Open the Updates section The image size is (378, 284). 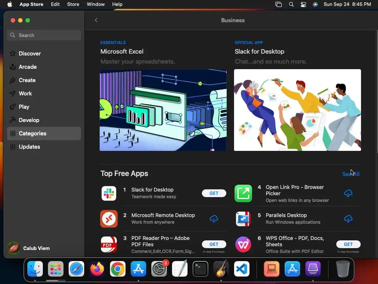point(44,147)
